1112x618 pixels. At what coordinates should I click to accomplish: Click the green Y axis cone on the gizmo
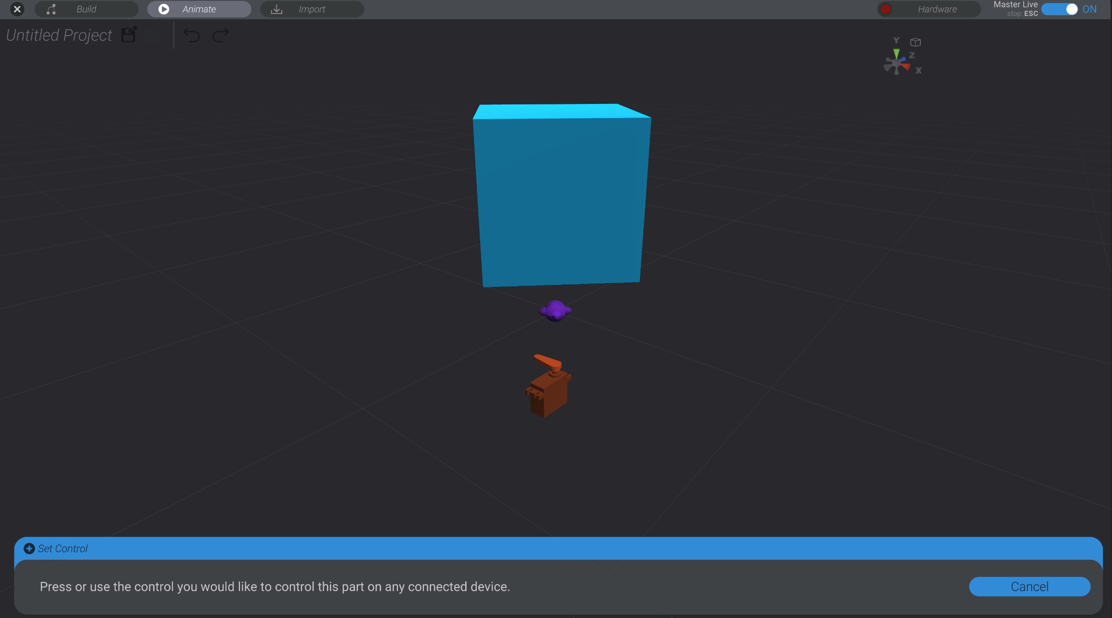click(896, 53)
